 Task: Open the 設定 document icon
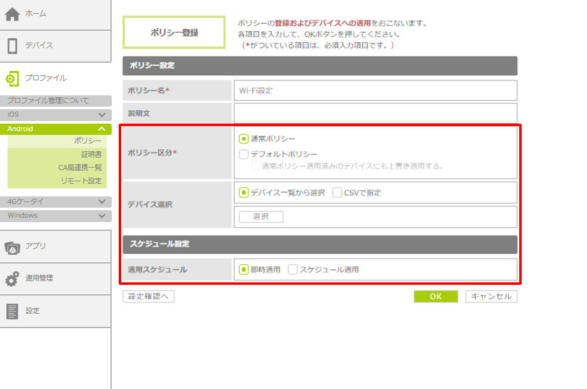[x=13, y=311]
